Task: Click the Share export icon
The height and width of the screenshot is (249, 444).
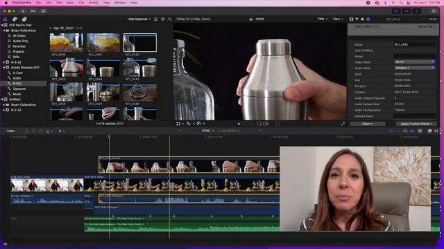Action: click(434, 11)
